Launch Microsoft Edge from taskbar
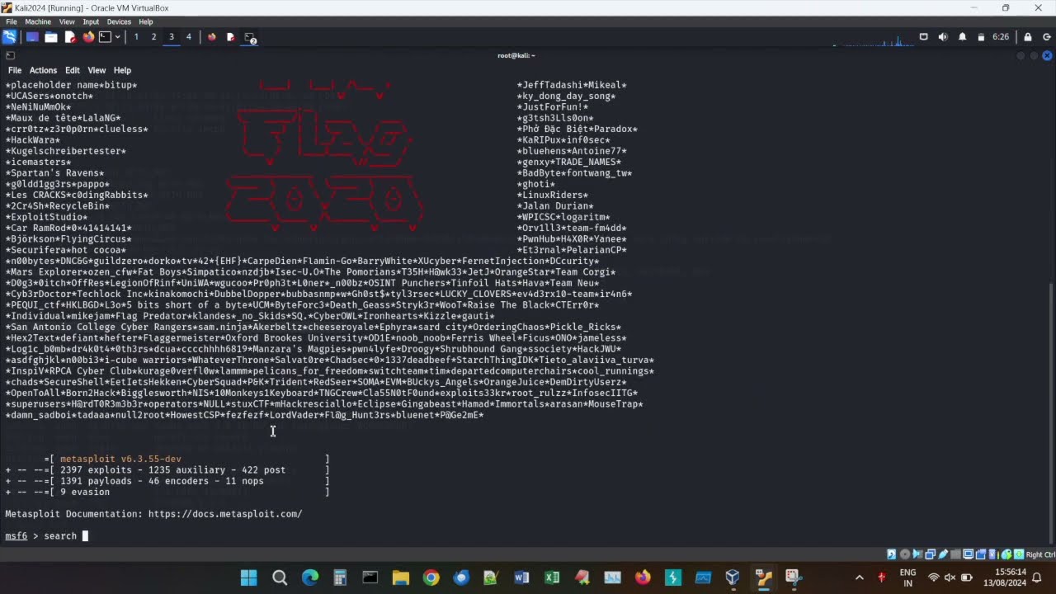Viewport: 1056px width, 594px height. pyautogui.click(x=310, y=577)
